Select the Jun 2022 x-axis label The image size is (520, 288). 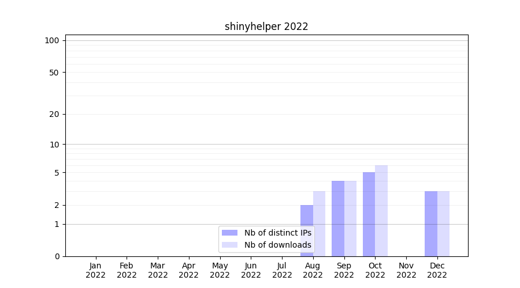251,270
